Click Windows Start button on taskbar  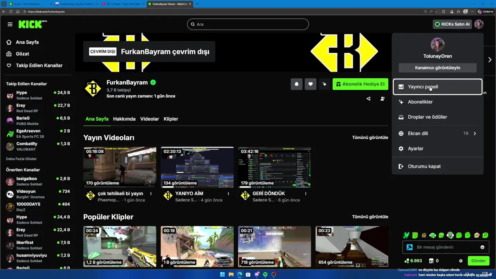(222, 274)
